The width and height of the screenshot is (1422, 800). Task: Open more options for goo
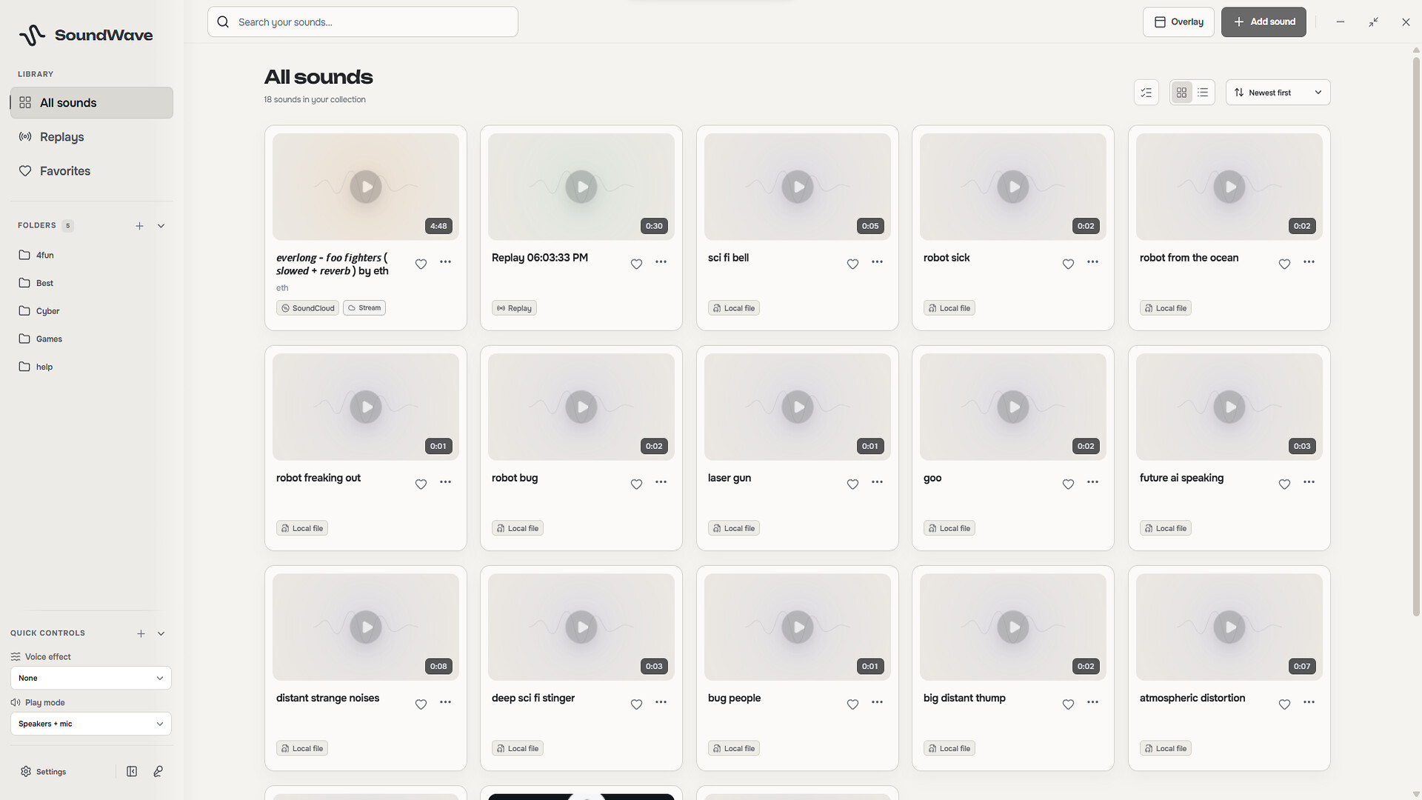tap(1092, 482)
